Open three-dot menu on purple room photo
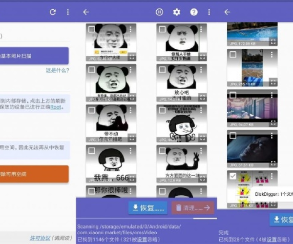 pyautogui.click(x=272, y=95)
